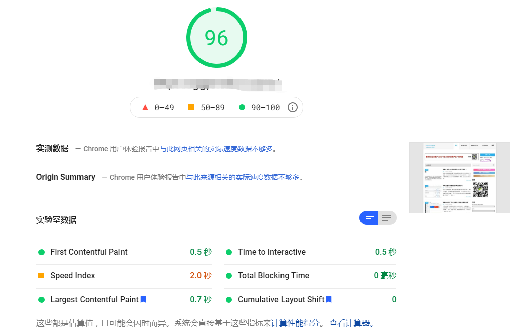The height and width of the screenshot is (334, 521).
Task: Click the green dot for Total Blocking Time
Action: pos(229,276)
